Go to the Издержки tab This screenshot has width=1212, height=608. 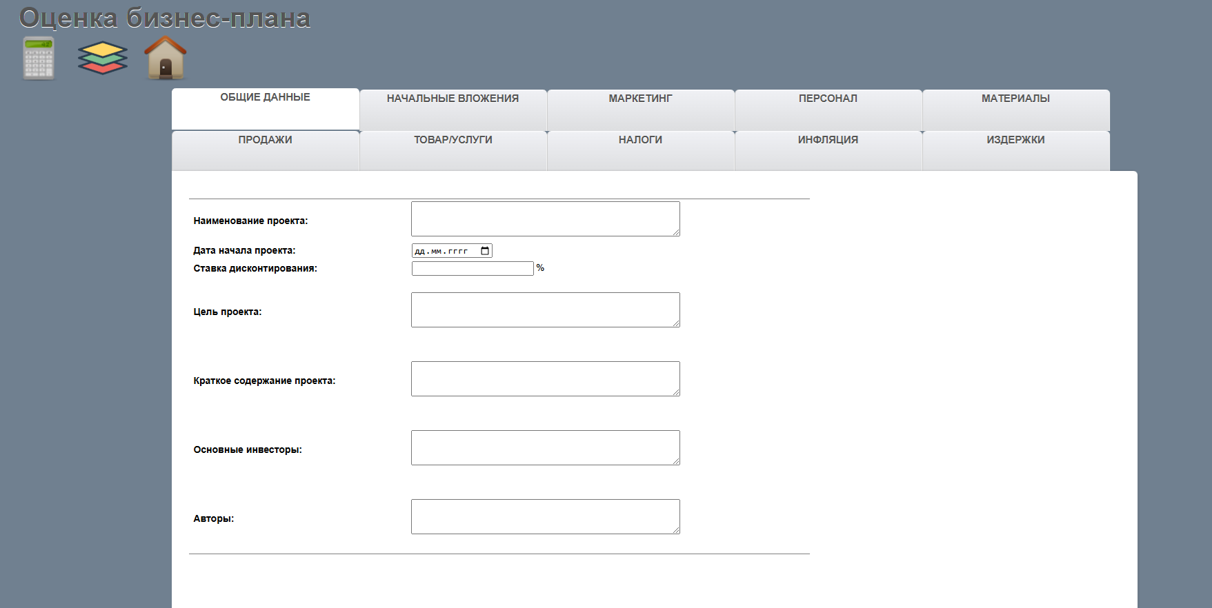tap(1015, 140)
